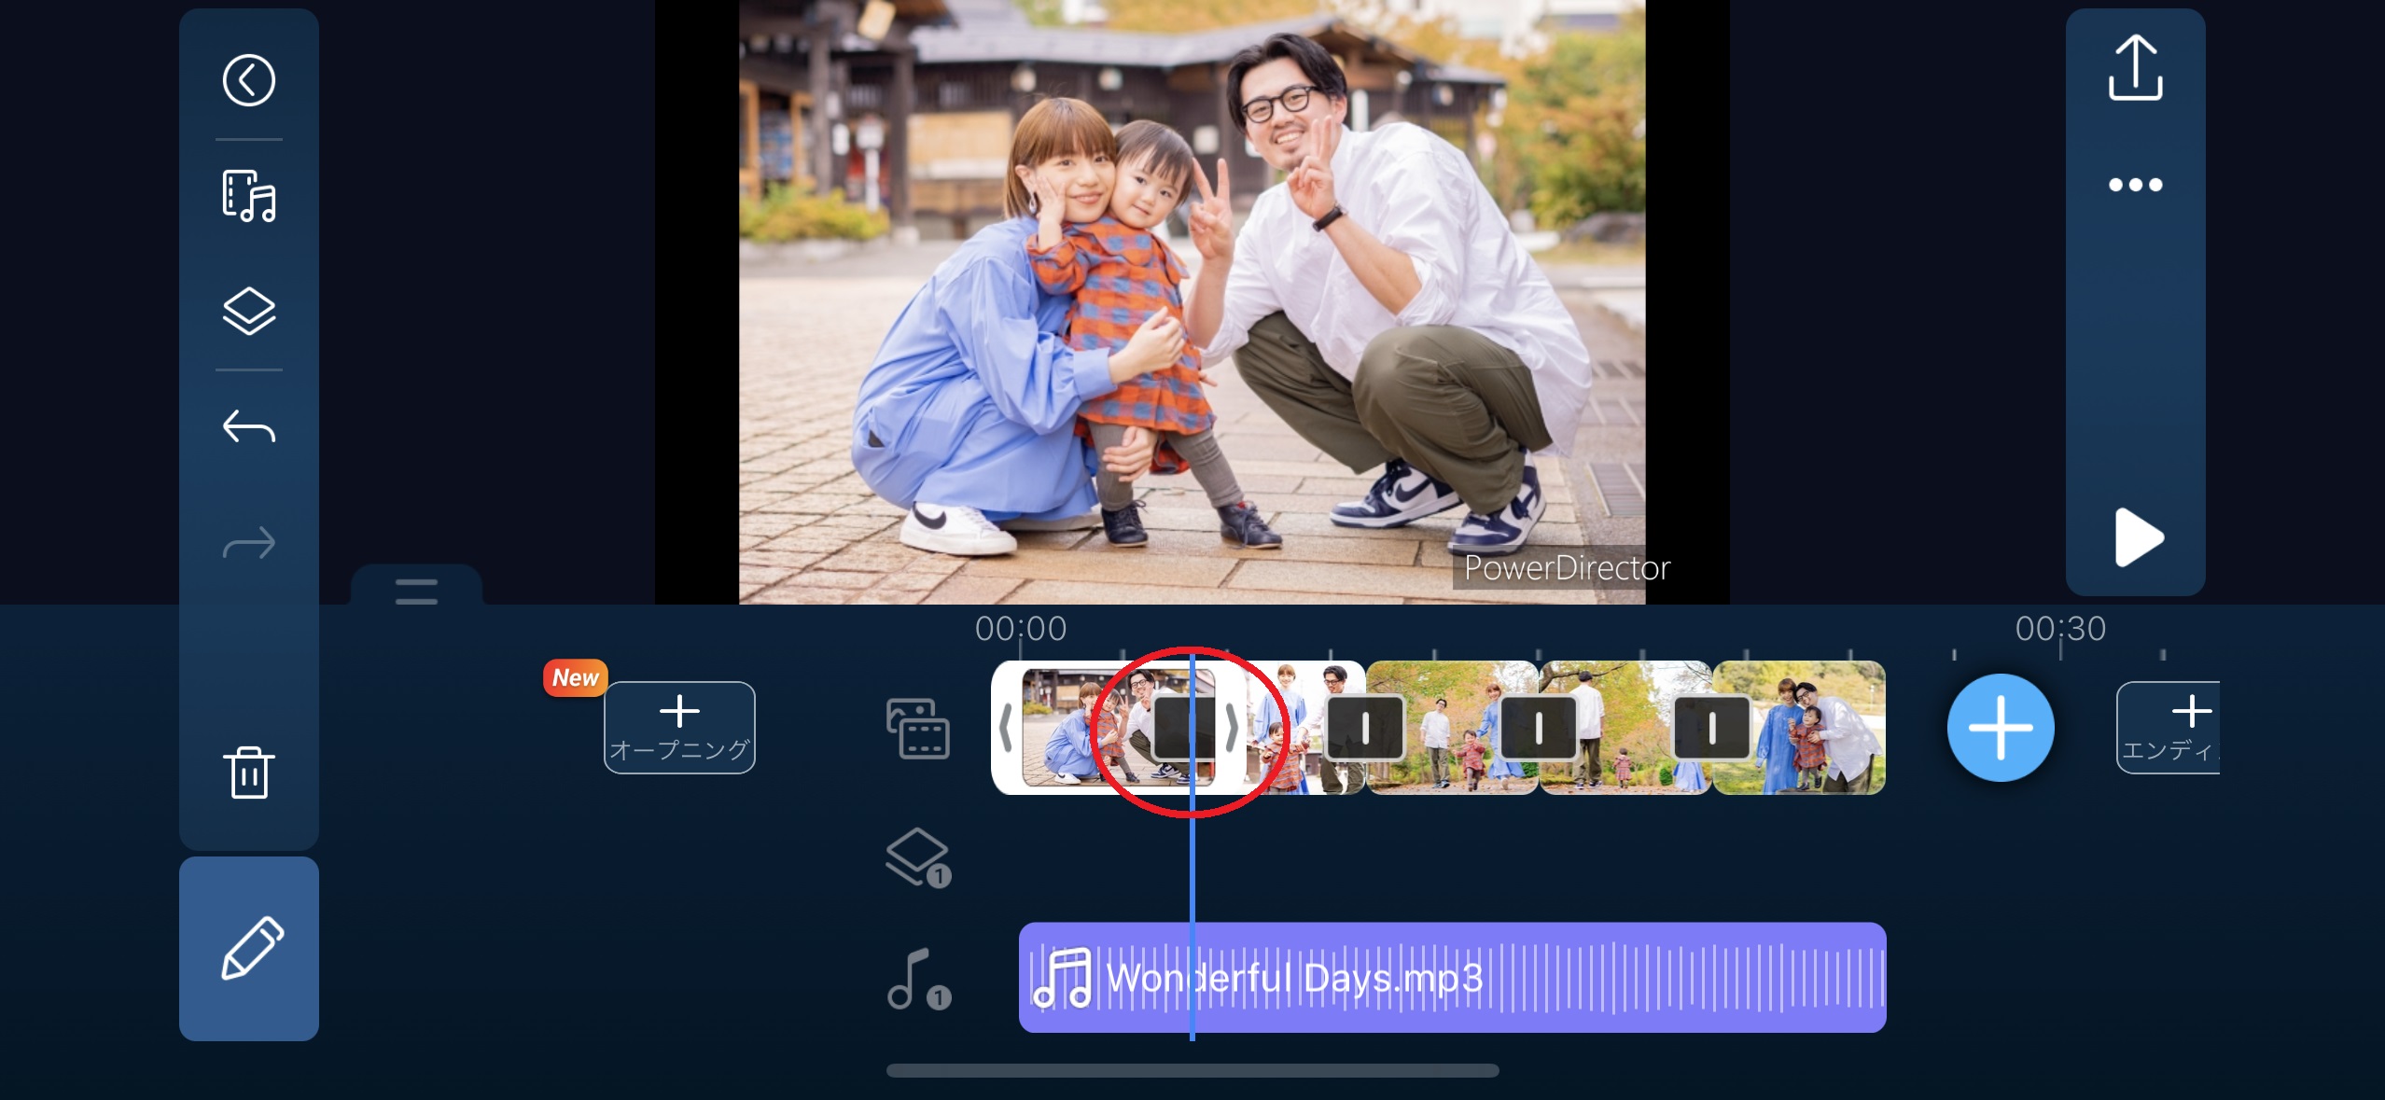Tap the back arrow circle icon
Viewport: 2385px width, 1100px height.
point(248,80)
